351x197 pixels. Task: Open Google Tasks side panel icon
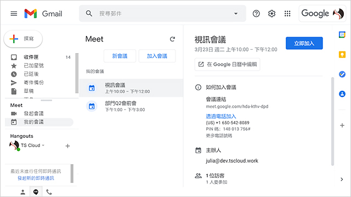pos(342,74)
